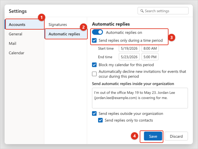198x149 pixels.
Task: Click the Start time label
Action: (106, 49)
